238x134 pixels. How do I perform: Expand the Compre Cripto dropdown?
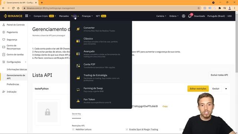click(45, 16)
